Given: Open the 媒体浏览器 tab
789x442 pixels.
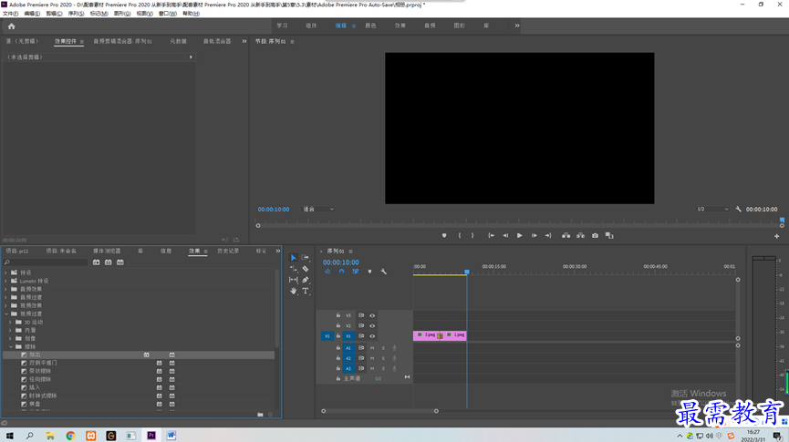Looking at the screenshot, I should [x=107, y=251].
